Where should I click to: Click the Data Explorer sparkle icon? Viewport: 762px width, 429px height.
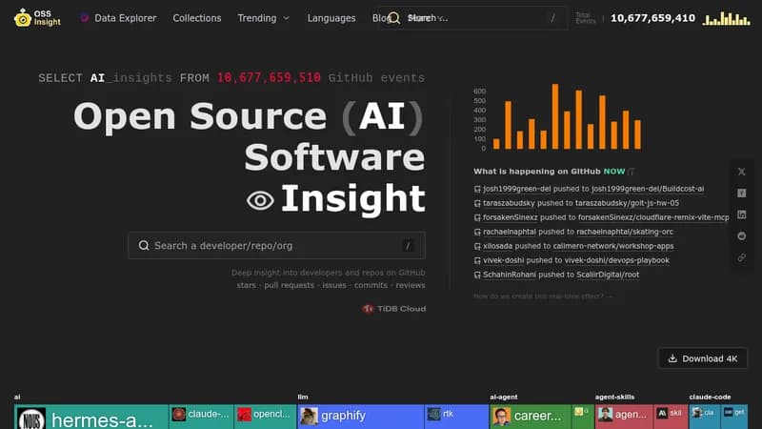(x=85, y=18)
